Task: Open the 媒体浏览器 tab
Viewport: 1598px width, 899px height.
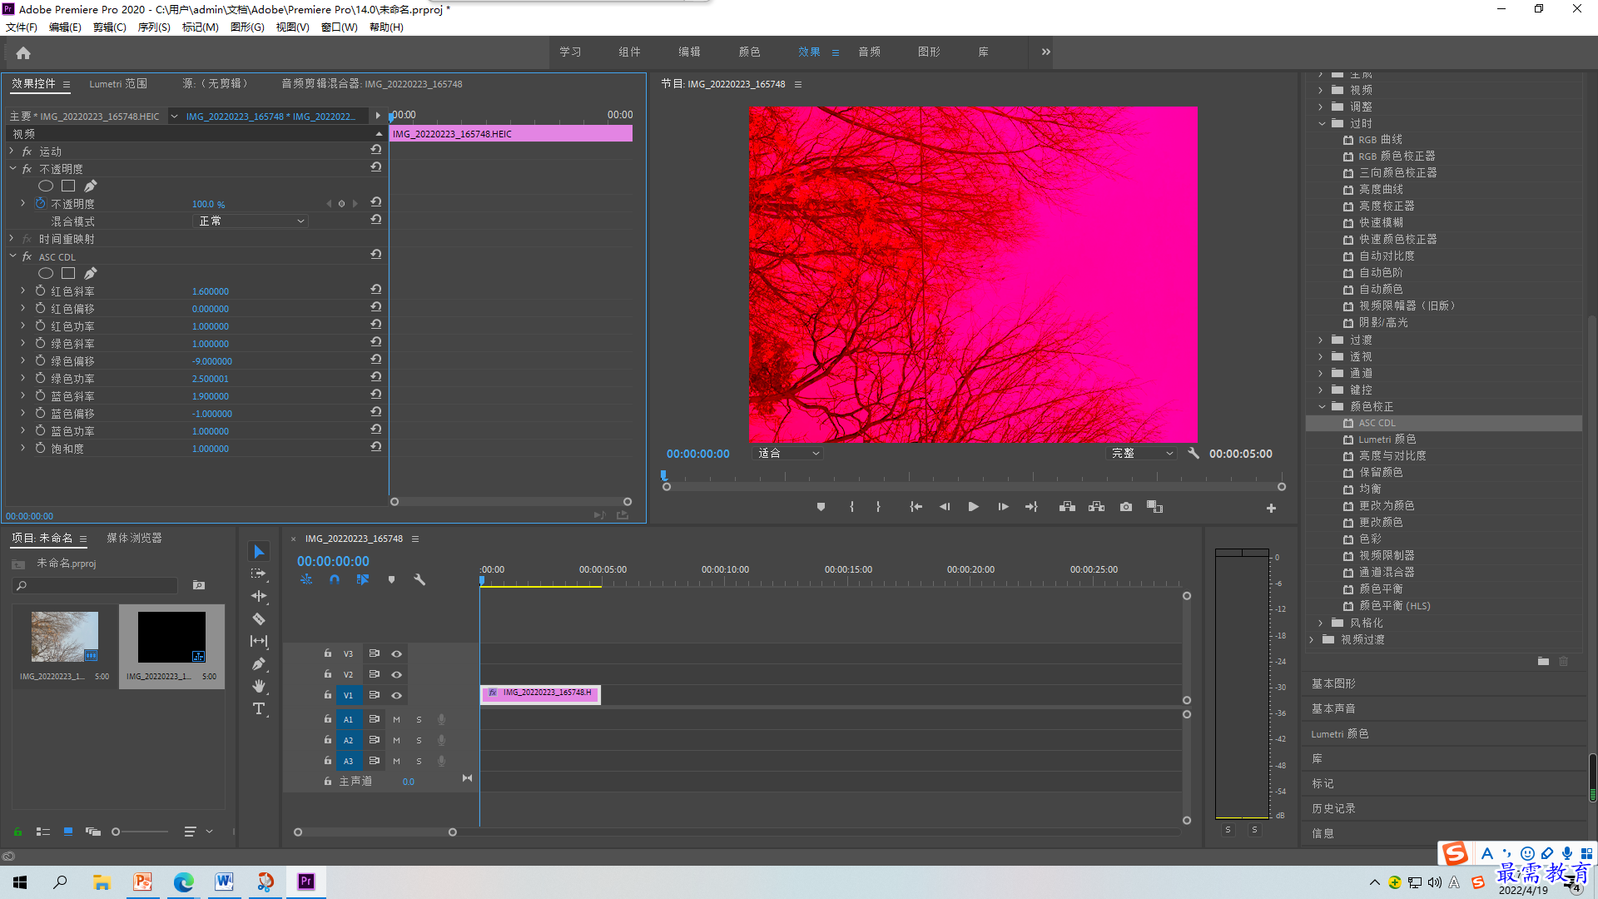Action: tap(134, 538)
